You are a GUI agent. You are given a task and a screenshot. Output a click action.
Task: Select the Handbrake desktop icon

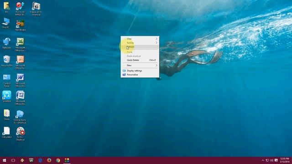tap(20, 26)
